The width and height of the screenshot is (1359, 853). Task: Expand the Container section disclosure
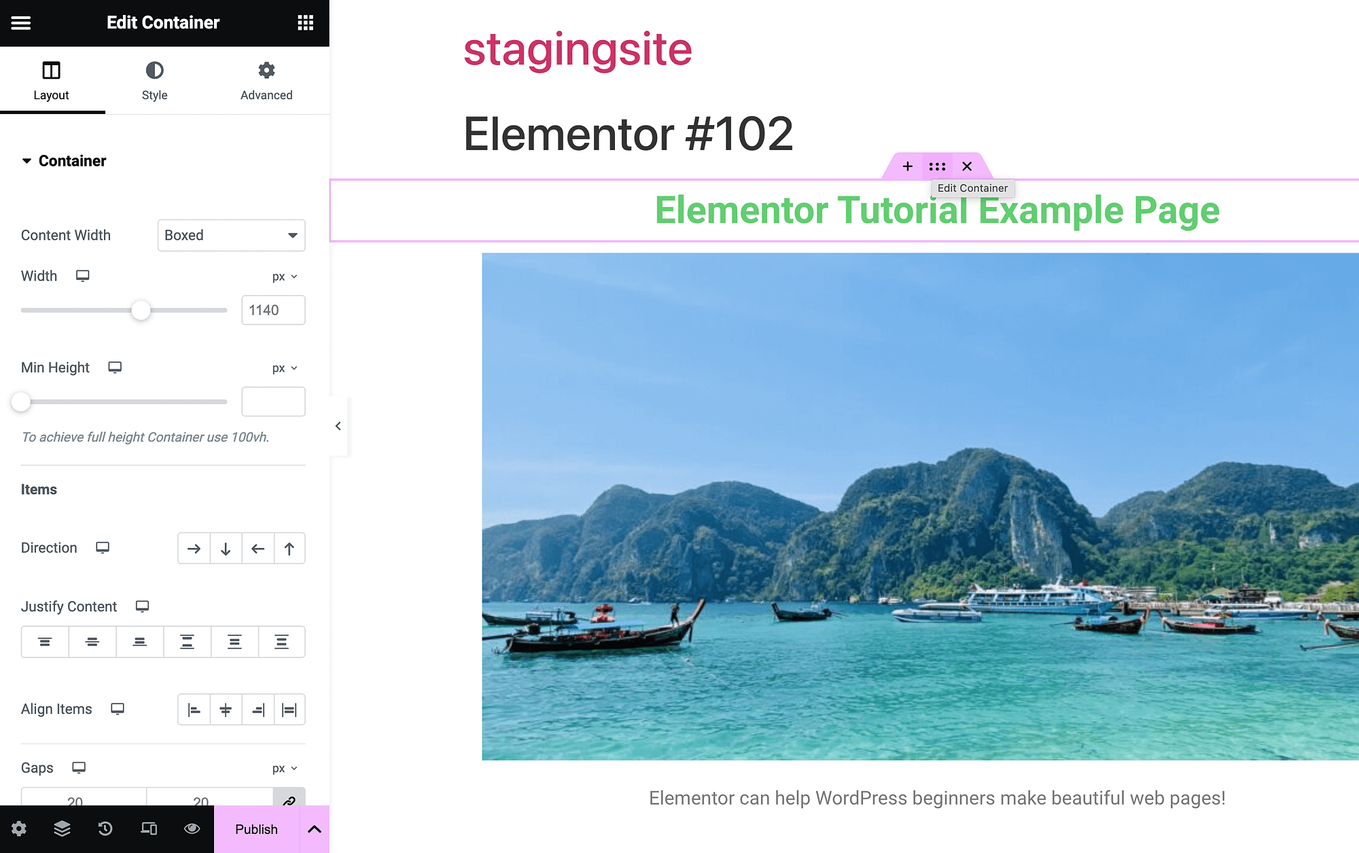click(x=27, y=161)
